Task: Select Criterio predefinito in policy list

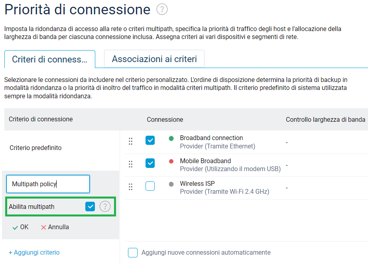Action: click(35, 148)
